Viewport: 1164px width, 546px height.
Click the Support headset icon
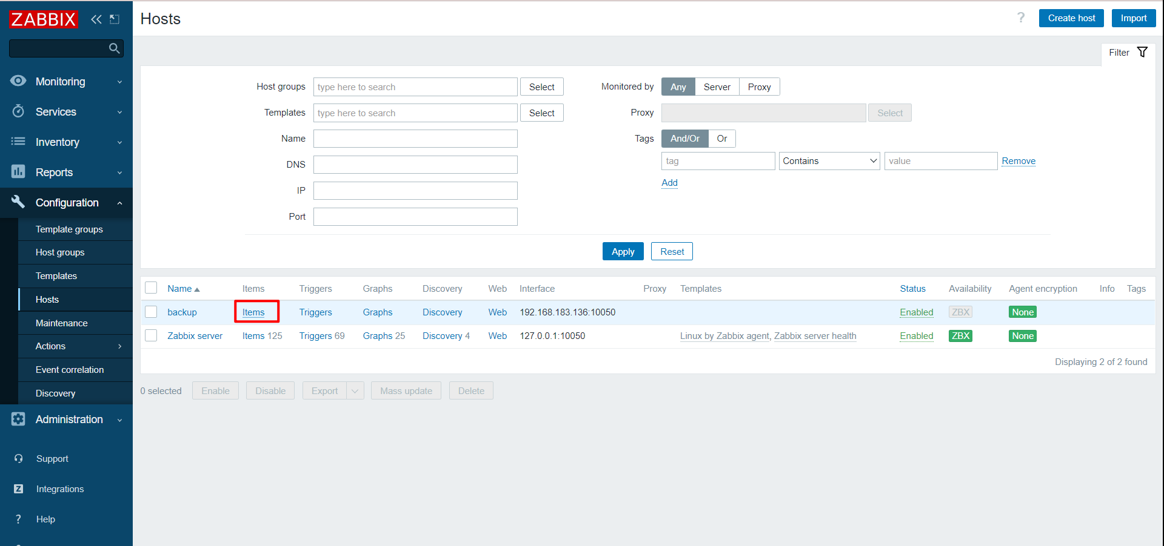pos(18,459)
